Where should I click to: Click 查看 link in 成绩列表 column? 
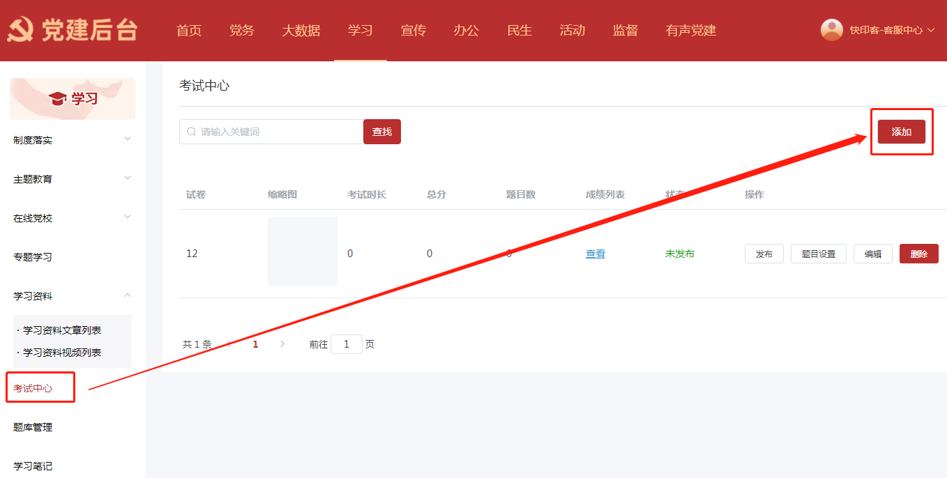596,254
